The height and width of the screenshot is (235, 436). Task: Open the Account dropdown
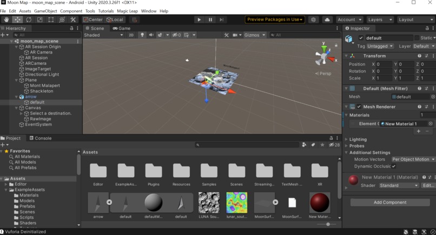349,19
